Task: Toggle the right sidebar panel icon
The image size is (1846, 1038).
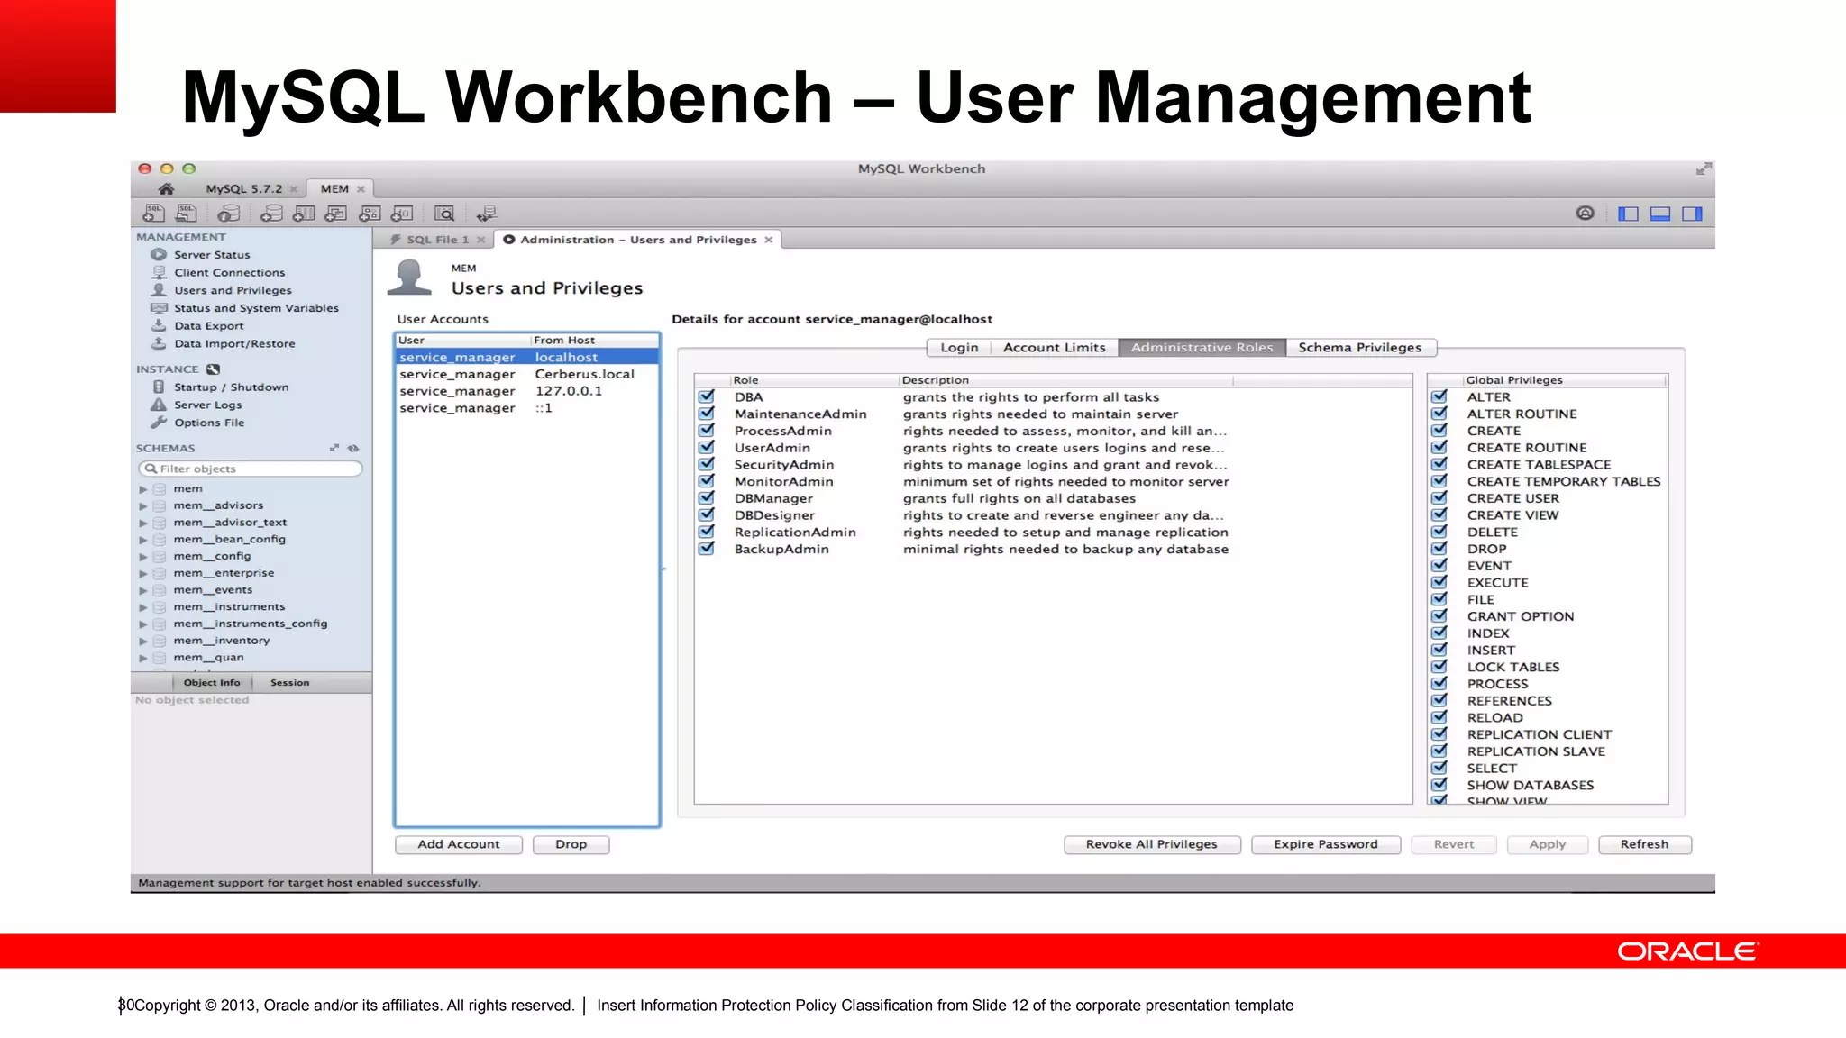Action: (x=1693, y=214)
